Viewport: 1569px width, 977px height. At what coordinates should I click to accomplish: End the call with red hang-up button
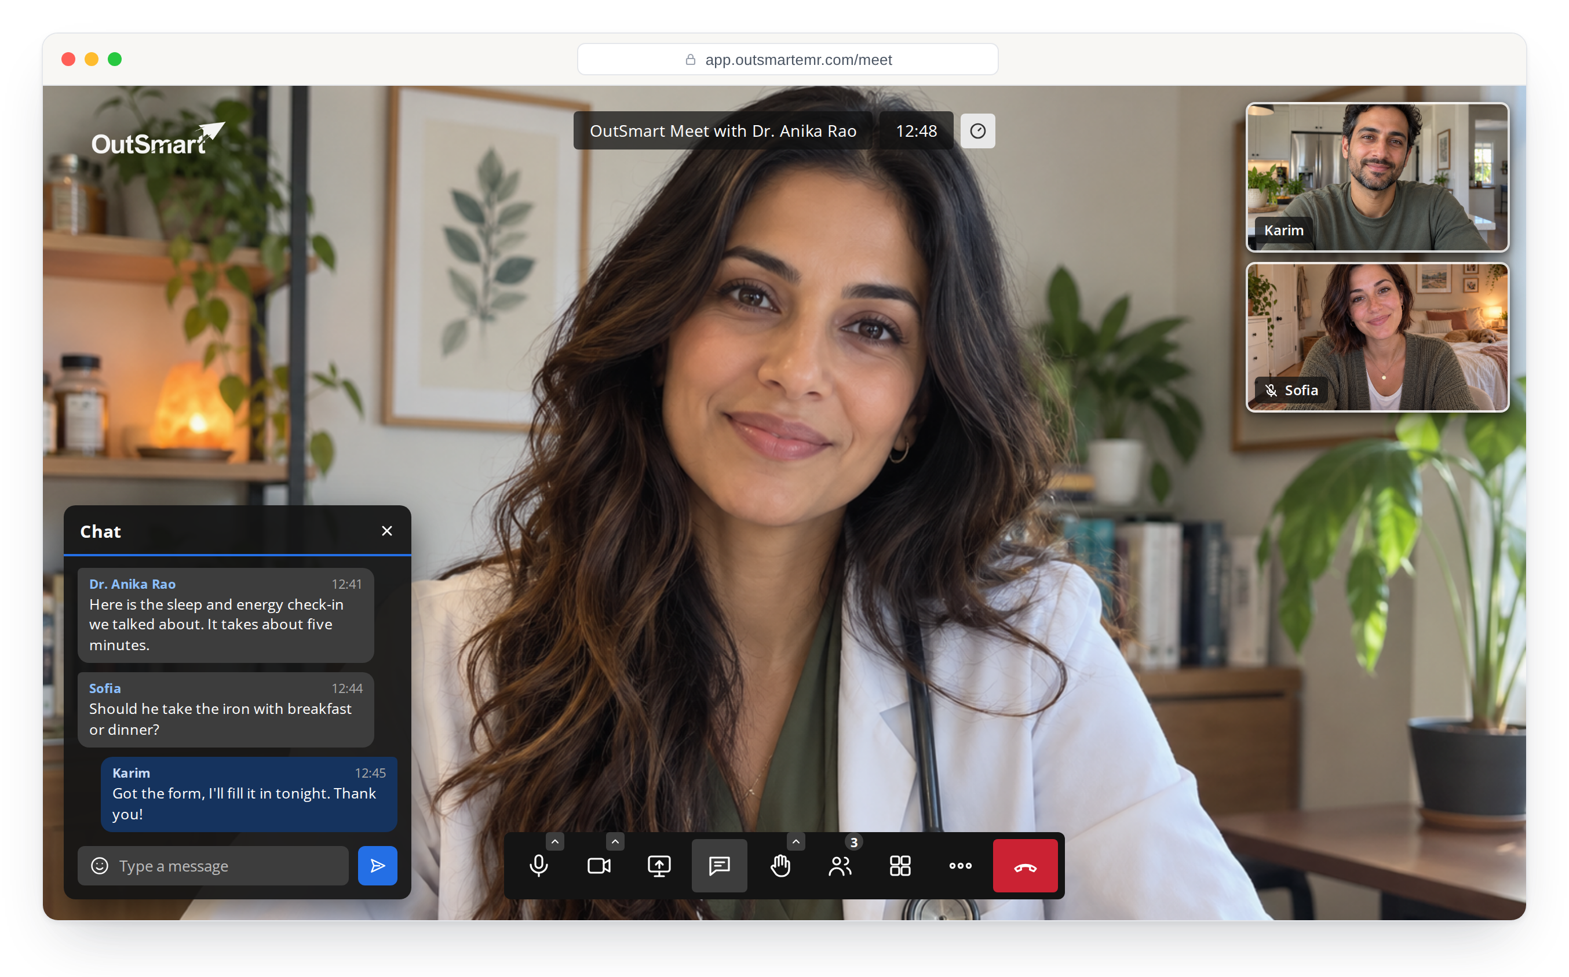(1025, 866)
